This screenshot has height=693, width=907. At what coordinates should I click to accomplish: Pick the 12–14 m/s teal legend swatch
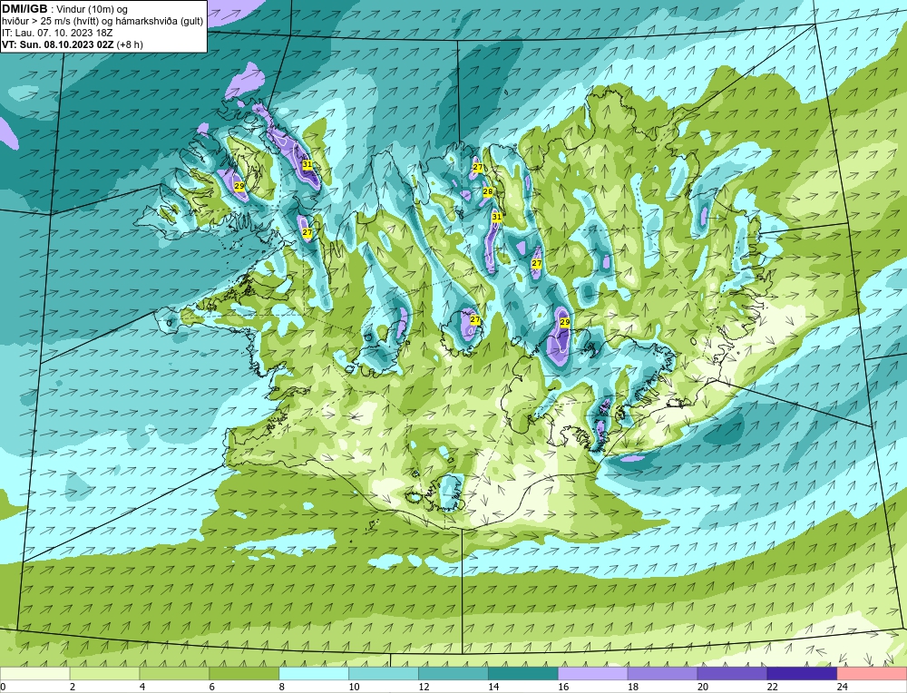tap(453, 674)
